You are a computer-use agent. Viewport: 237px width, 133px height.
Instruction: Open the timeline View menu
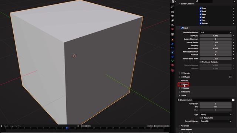click(x=16, y=126)
